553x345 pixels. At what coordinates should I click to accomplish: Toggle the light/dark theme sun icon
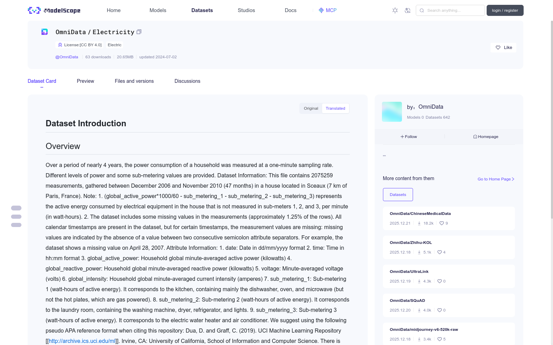coord(395,10)
